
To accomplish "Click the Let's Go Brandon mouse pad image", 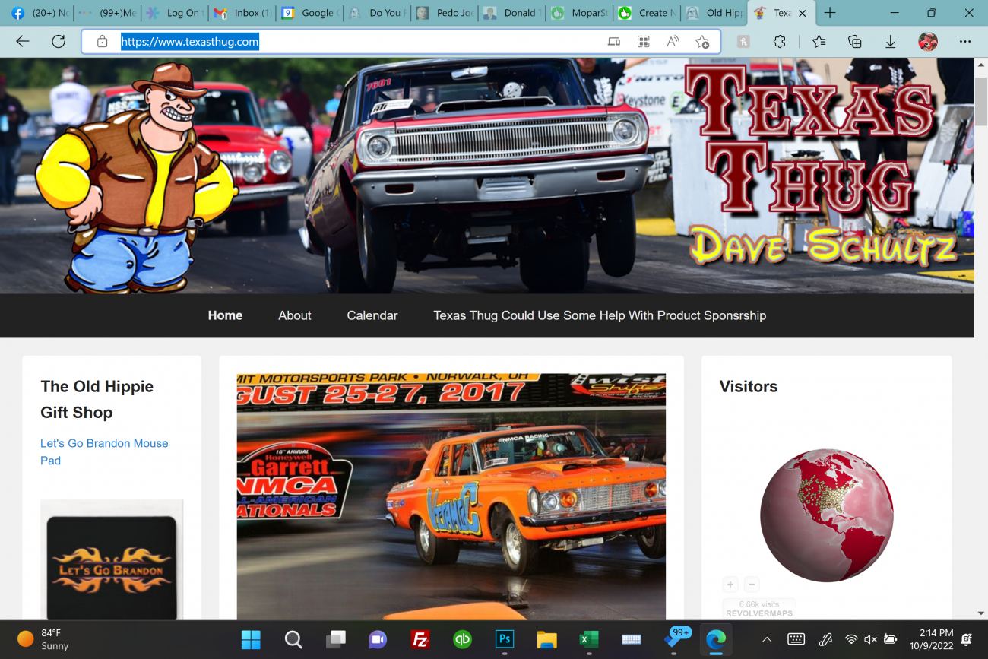I will (112, 560).
